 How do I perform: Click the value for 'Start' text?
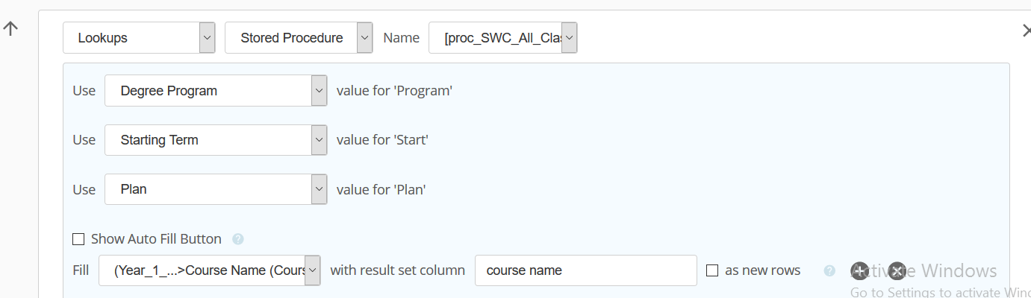[382, 140]
